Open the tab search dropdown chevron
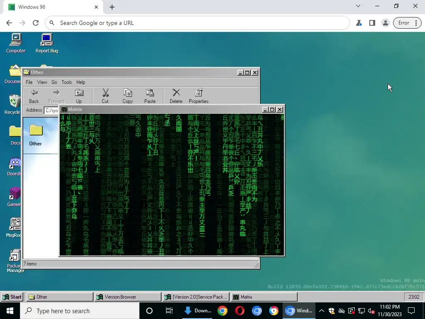The height and width of the screenshot is (319, 425). 358,6
